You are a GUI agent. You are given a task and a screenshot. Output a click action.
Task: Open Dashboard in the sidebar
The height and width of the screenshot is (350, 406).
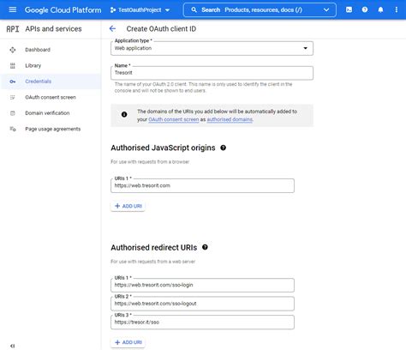coord(51,50)
